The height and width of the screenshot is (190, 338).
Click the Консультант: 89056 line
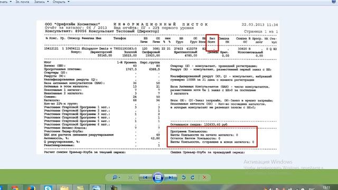102,31
